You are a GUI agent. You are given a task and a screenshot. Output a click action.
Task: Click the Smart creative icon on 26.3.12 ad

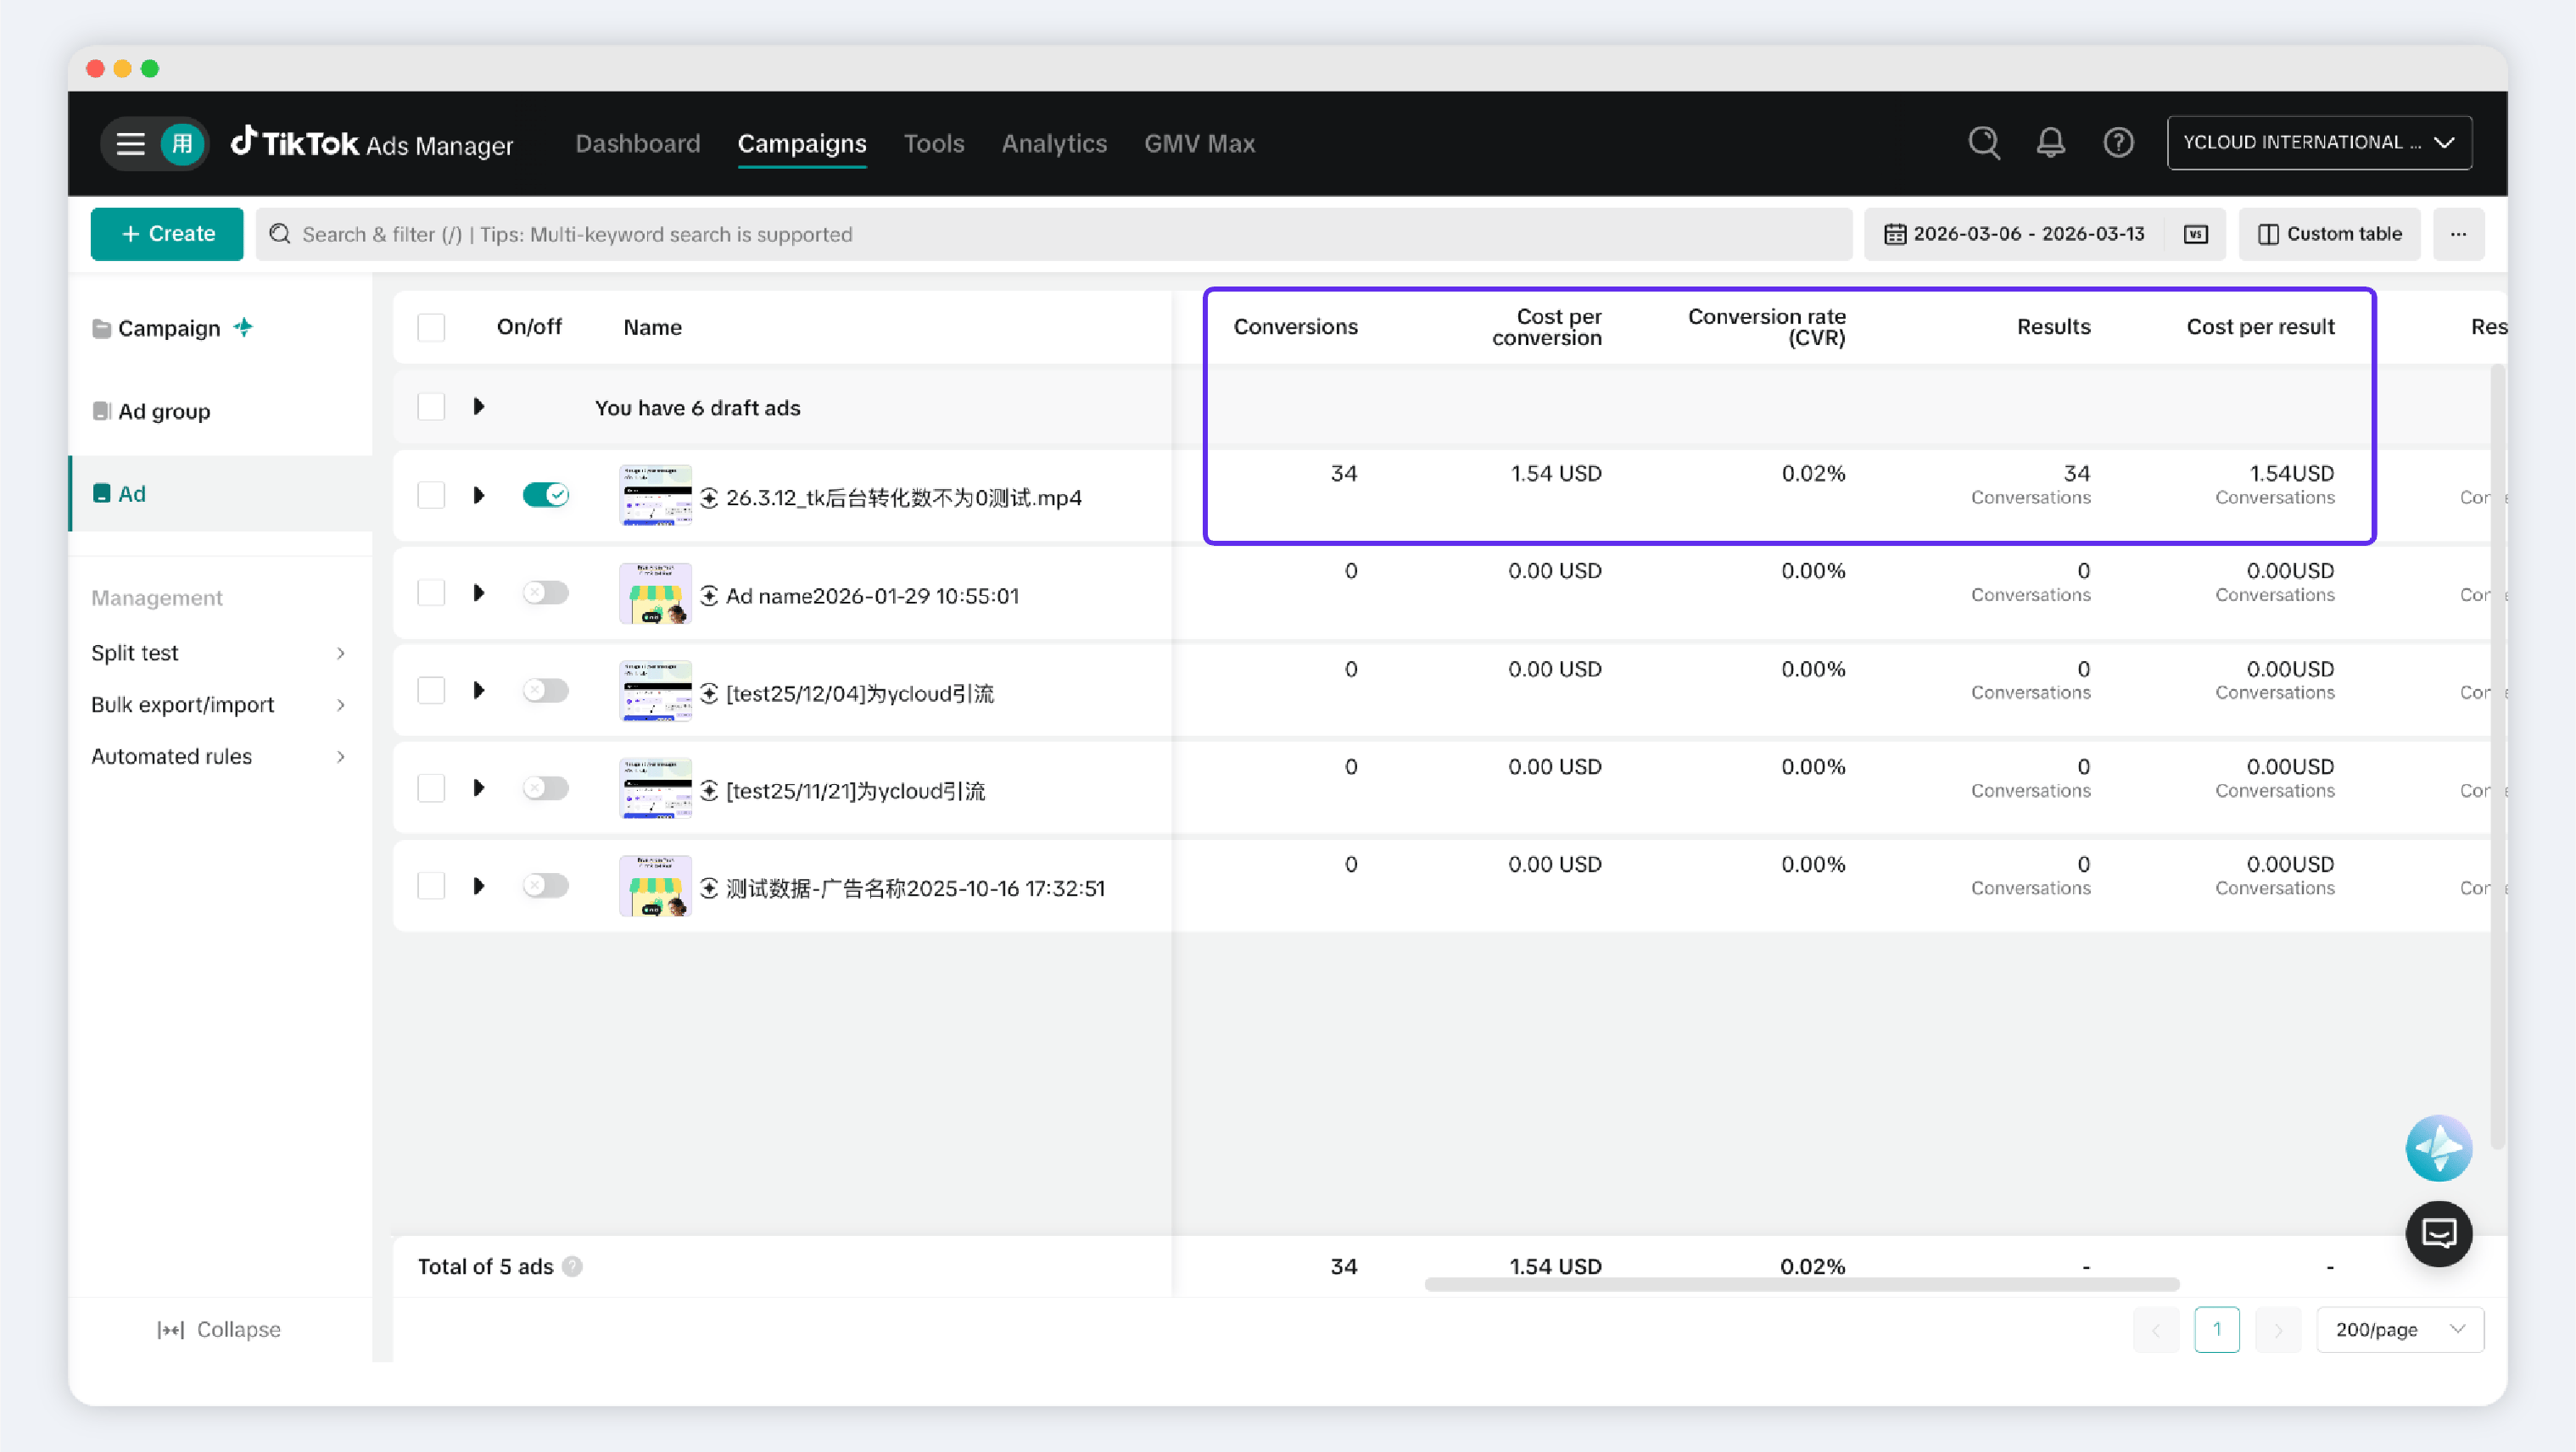coord(709,498)
